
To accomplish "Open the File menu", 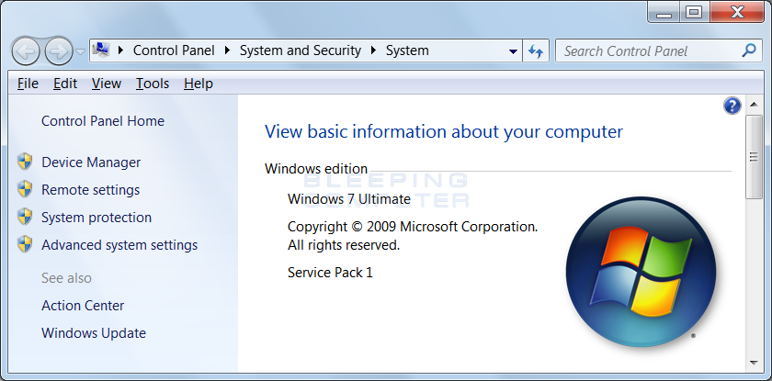I will tap(28, 84).
